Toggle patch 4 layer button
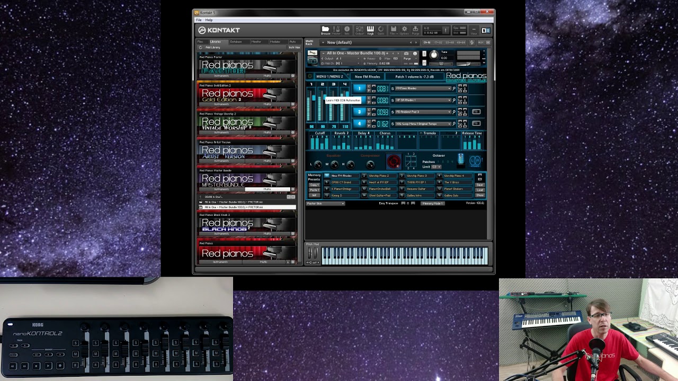The height and width of the screenshot is (381, 678). tap(359, 123)
